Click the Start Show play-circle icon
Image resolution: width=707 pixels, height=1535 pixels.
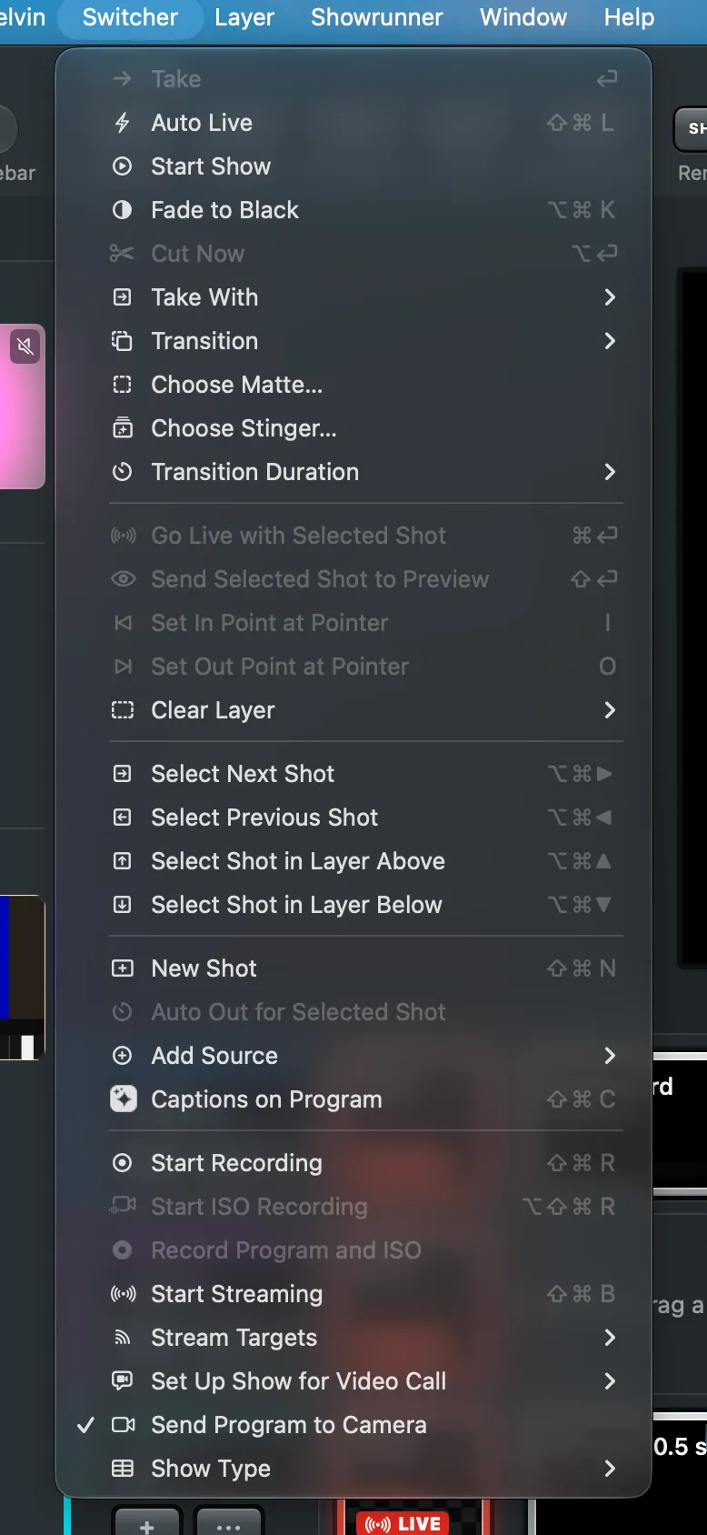122,166
